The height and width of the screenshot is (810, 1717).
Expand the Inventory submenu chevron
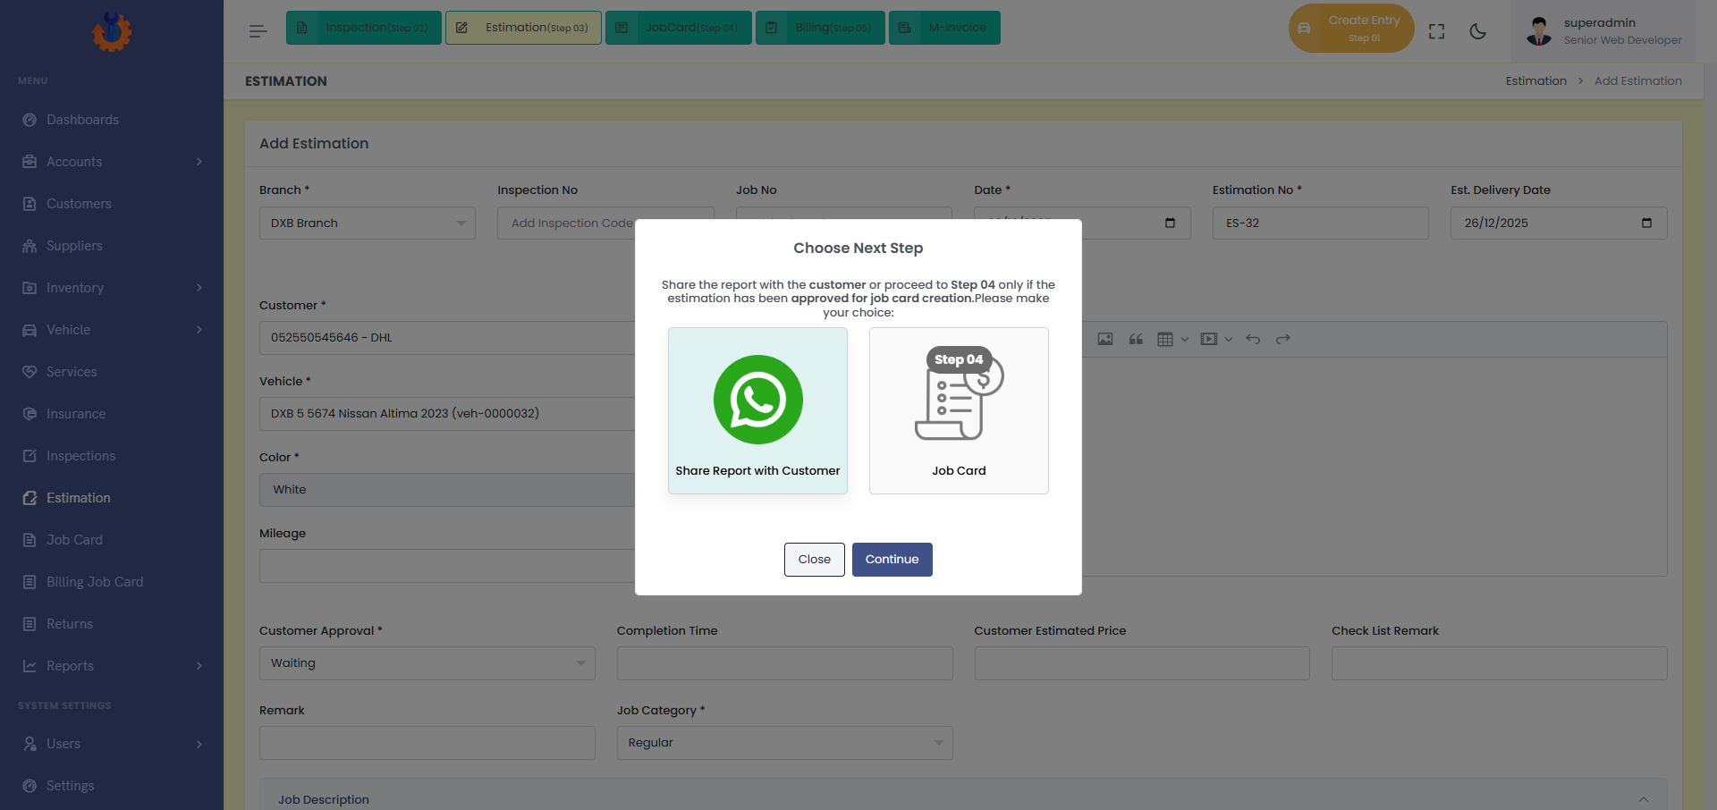pyautogui.click(x=199, y=288)
